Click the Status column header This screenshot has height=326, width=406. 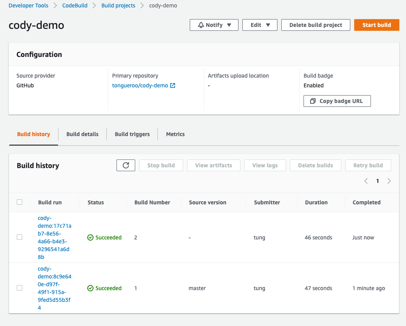pyautogui.click(x=95, y=202)
